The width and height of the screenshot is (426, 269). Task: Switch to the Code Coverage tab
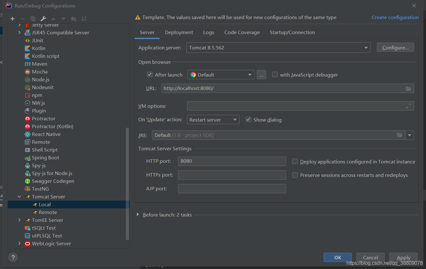(242, 32)
